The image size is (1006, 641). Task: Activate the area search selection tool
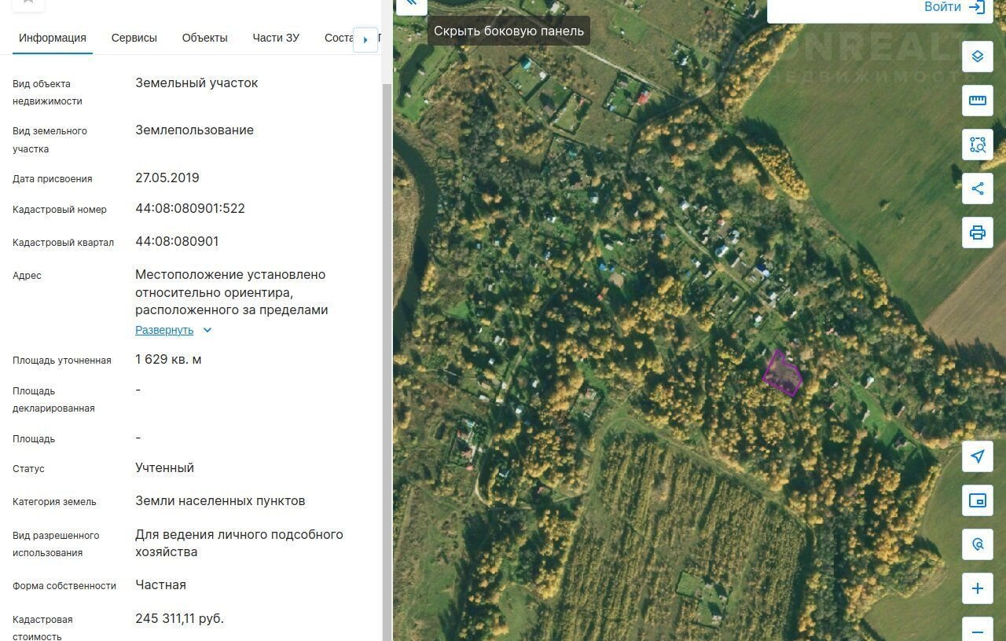pos(977,145)
